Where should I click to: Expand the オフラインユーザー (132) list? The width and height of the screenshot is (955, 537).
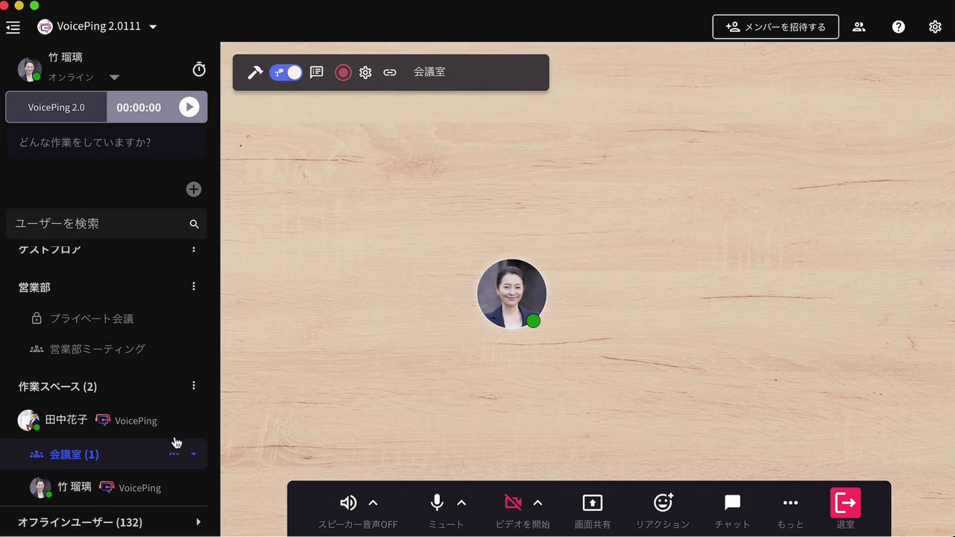[198, 522]
